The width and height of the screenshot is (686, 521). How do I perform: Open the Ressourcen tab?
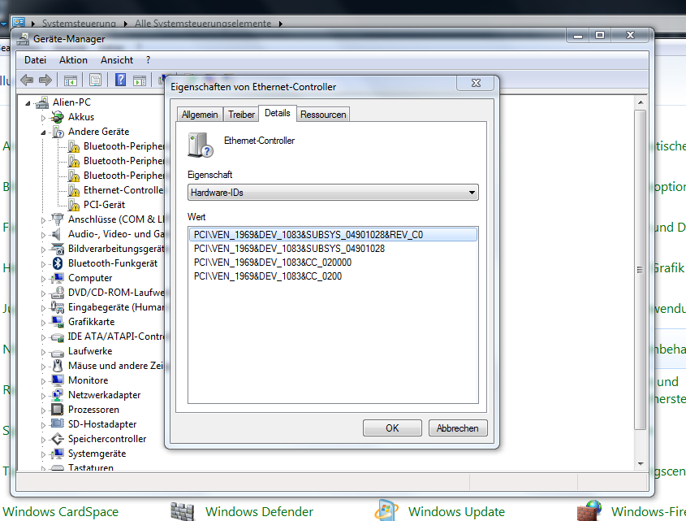point(323,115)
